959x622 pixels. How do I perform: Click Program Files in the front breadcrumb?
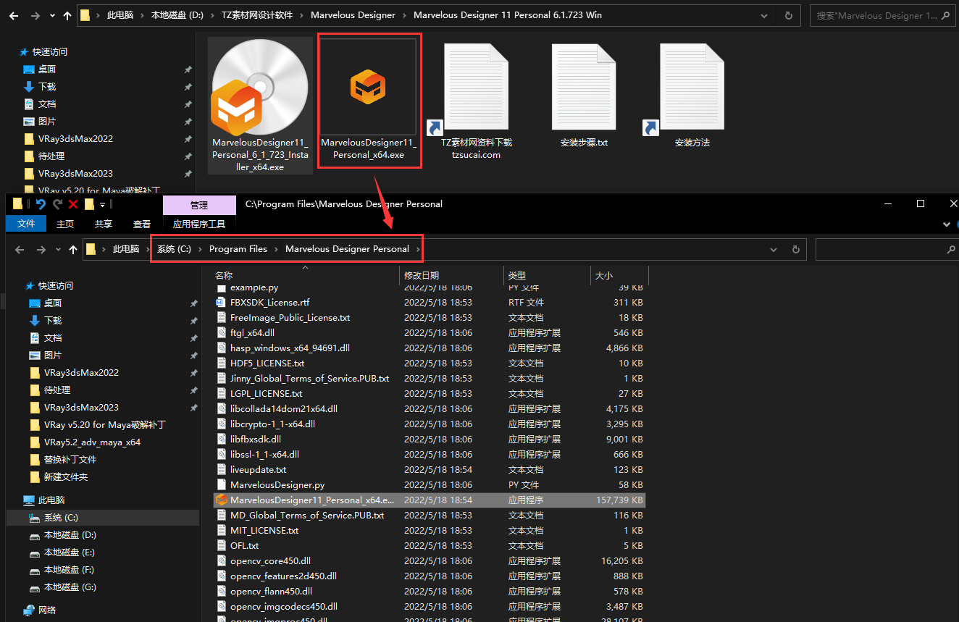[238, 249]
